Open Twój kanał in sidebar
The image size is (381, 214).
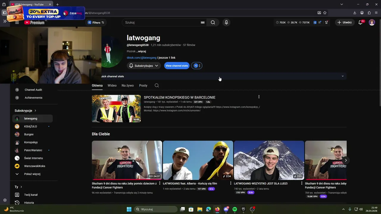32,195
